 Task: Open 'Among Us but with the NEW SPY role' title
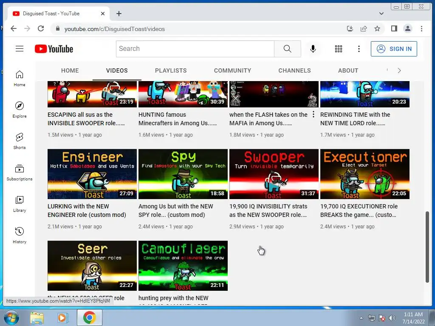(175, 211)
